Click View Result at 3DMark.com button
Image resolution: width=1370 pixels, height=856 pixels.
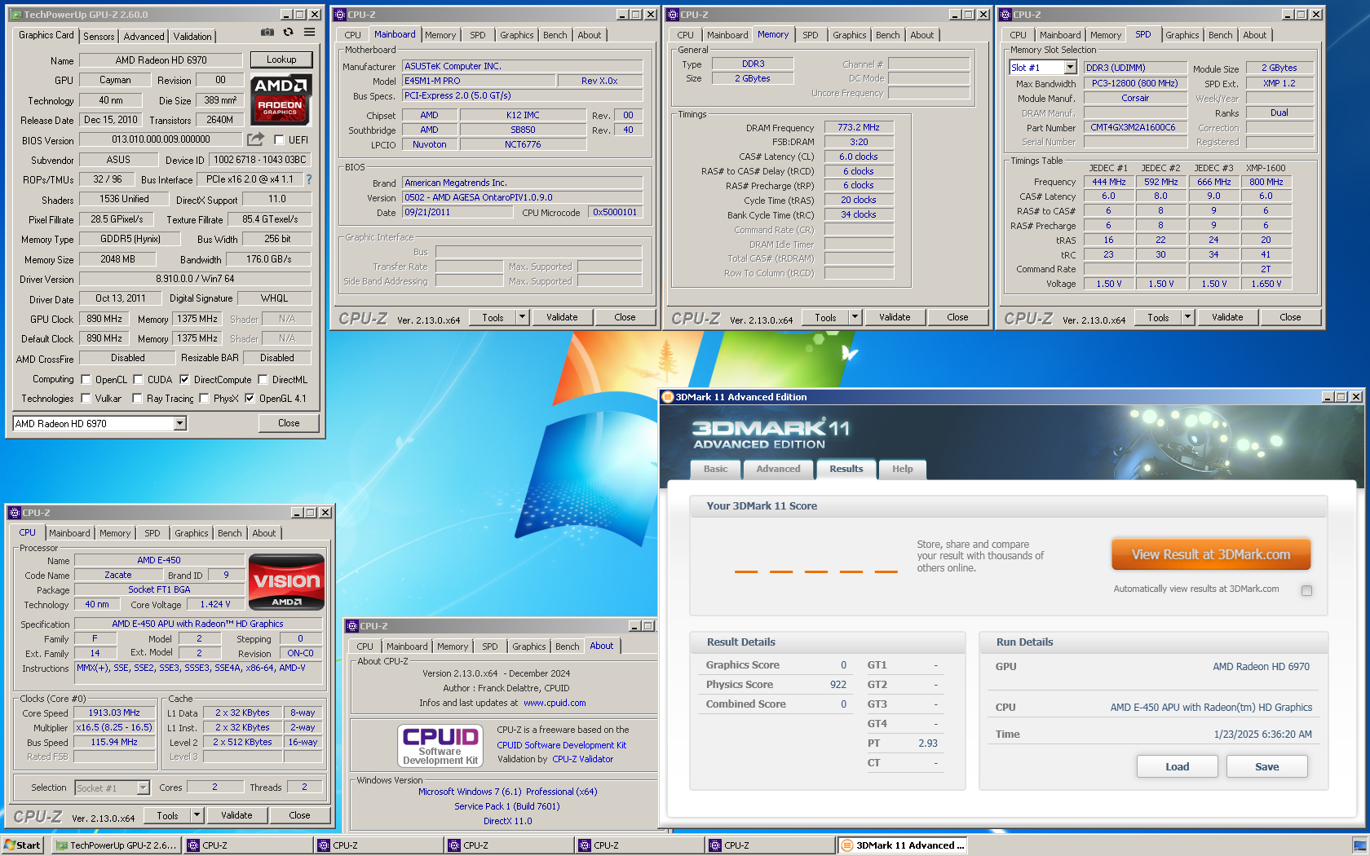click(x=1211, y=554)
